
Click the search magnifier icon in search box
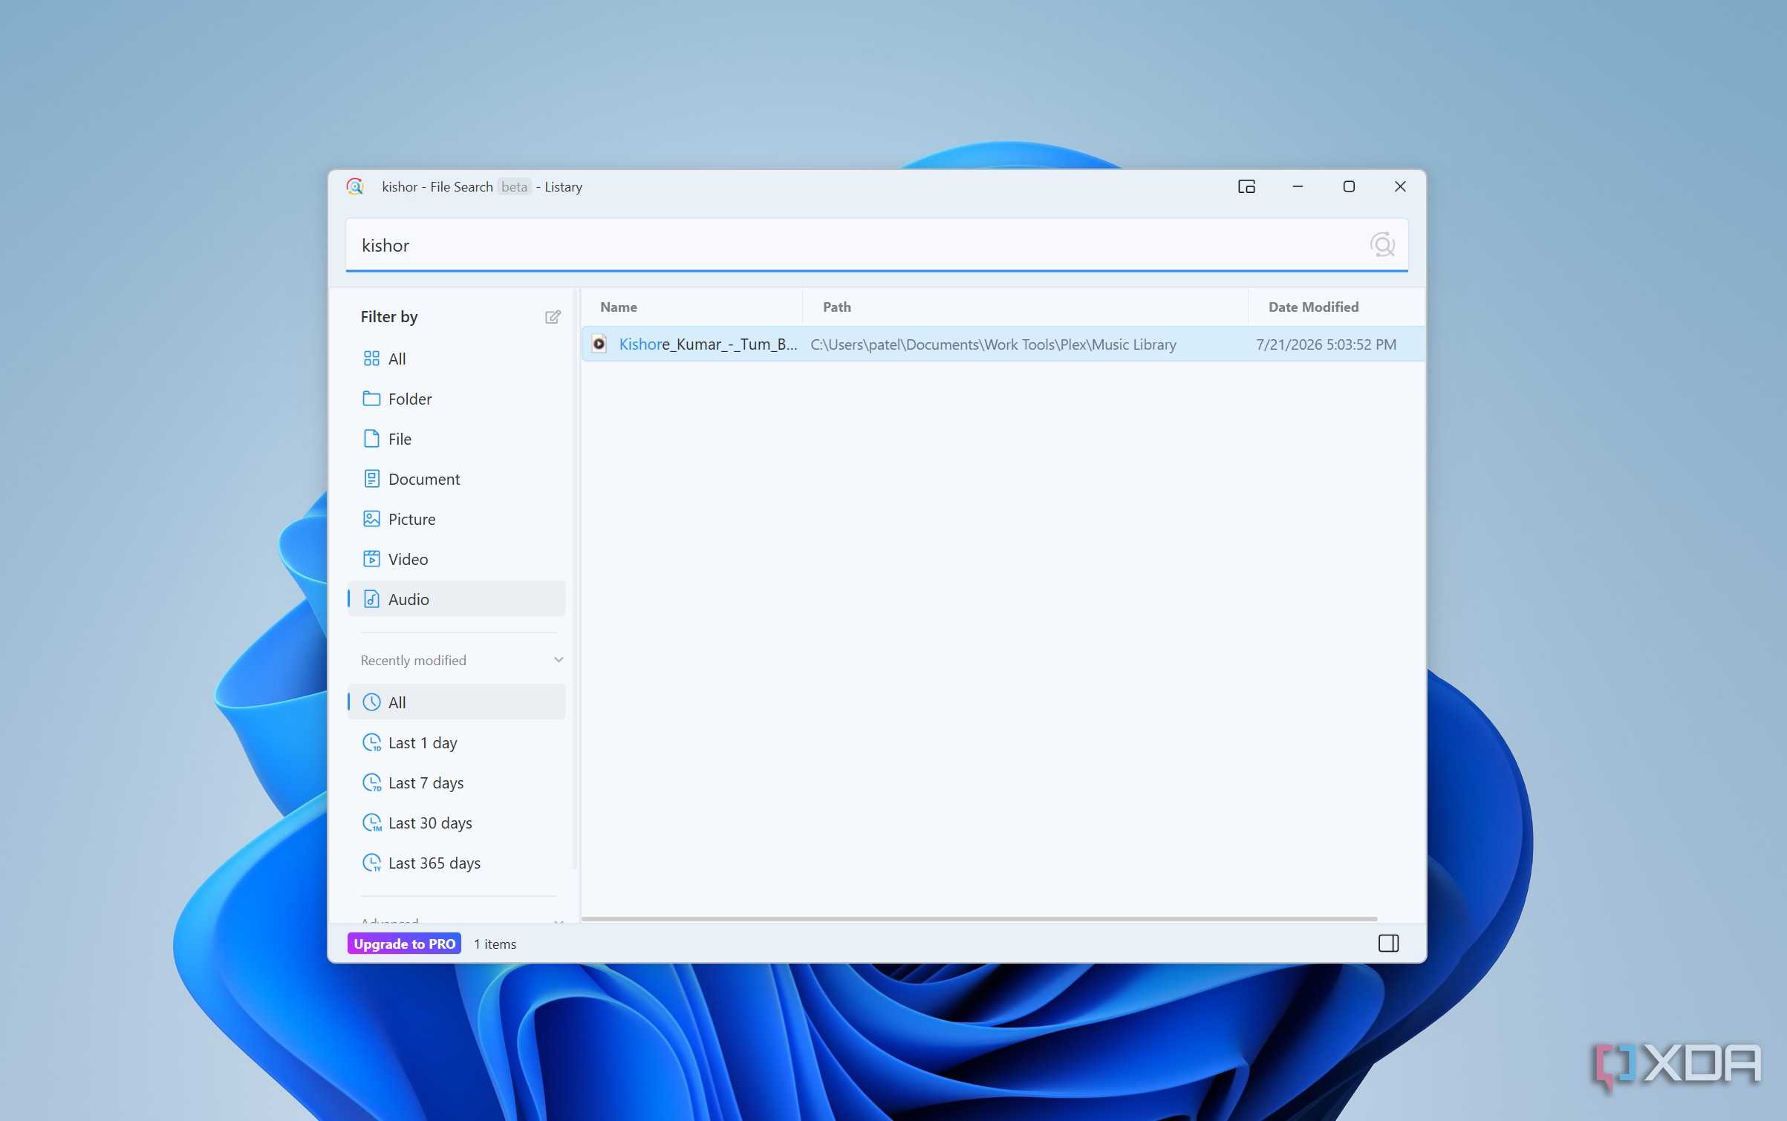(x=1381, y=245)
